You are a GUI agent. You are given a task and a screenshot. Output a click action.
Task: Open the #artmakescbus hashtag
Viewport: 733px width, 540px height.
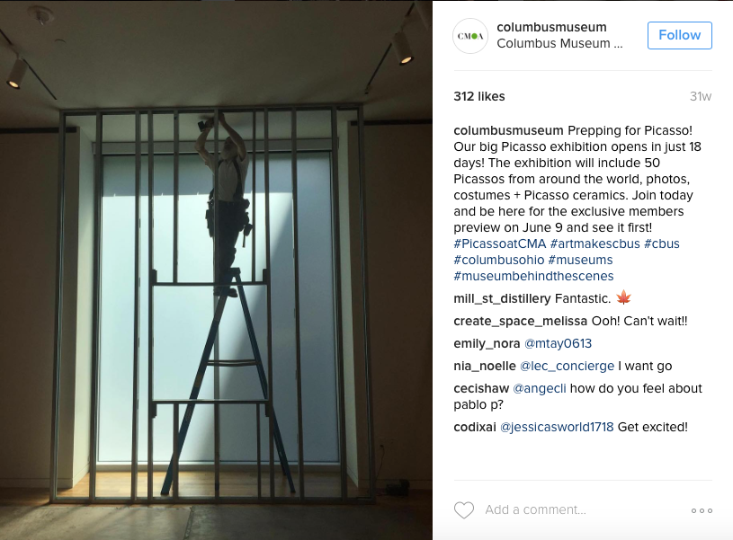[x=595, y=243]
